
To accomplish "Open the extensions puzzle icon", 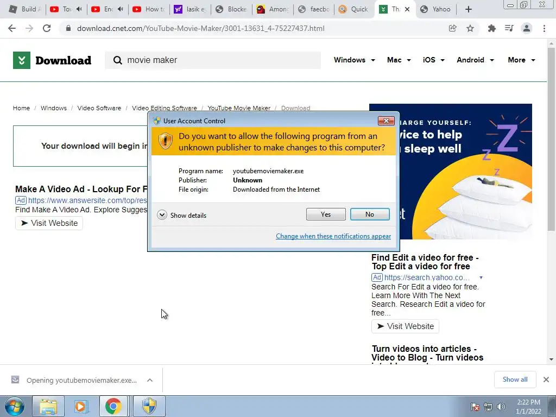I will (491, 28).
